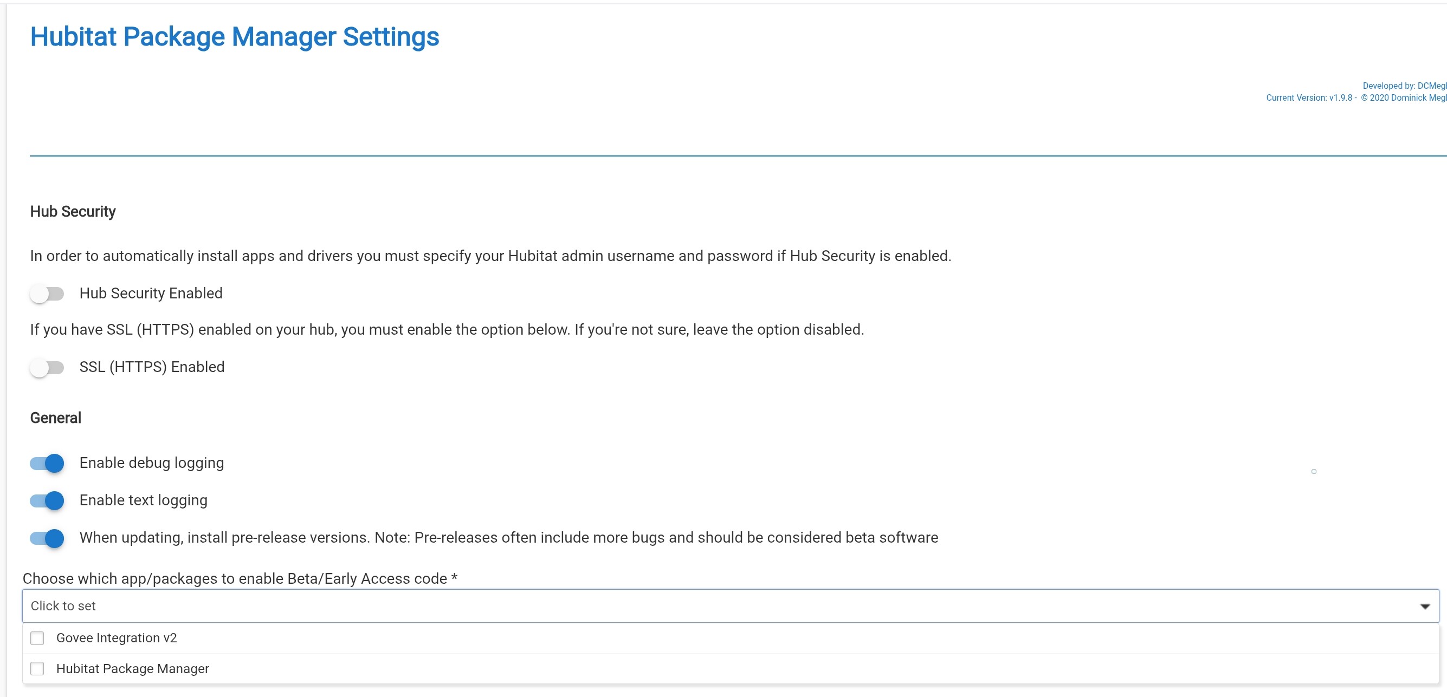Click the pre-release versions note text
The width and height of the screenshot is (1447, 697).
tap(508, 538)
